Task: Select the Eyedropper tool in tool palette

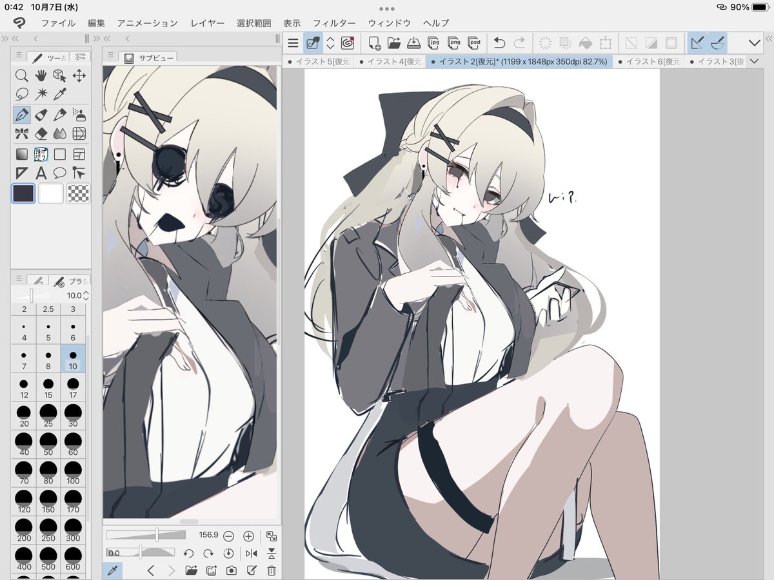Action: (x=60, y=94)
